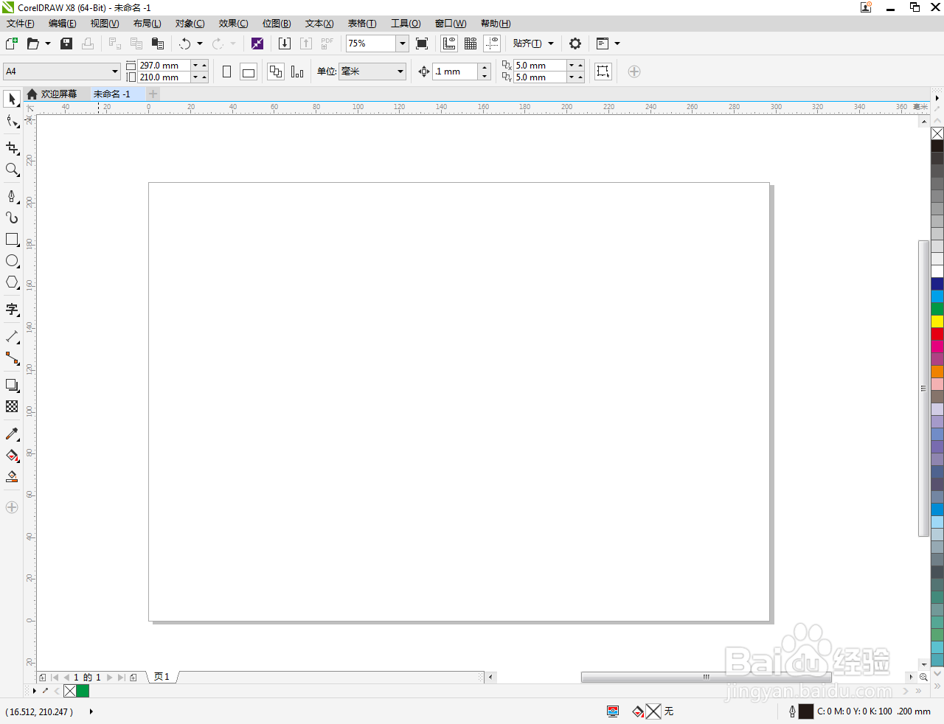Pick the red color swatch
944x724 pixels.
point(937,334)
